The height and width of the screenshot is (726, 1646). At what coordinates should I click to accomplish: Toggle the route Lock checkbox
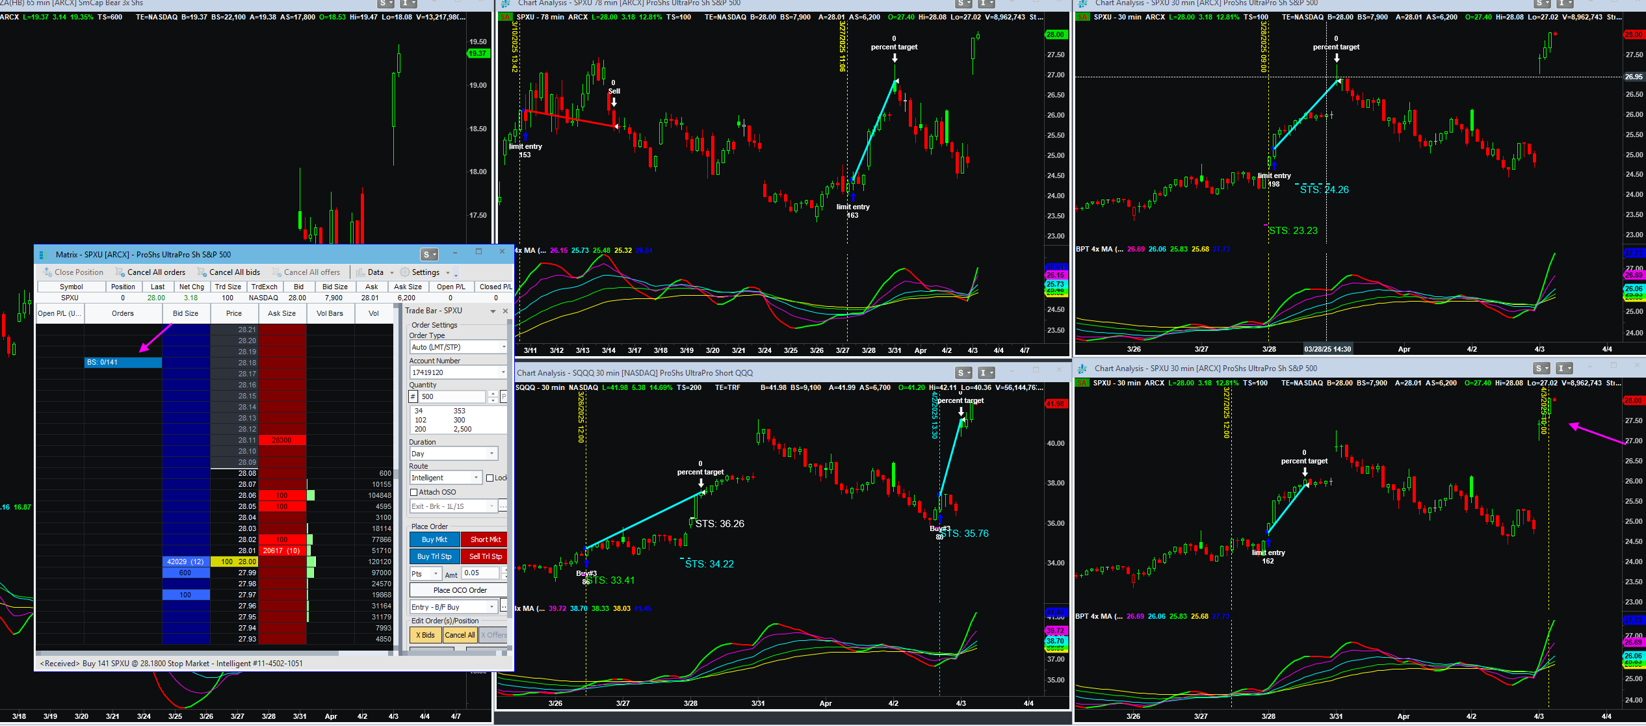490,478
